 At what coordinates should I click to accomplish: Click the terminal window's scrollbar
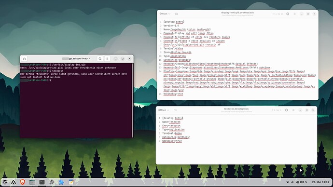(133, 100)
